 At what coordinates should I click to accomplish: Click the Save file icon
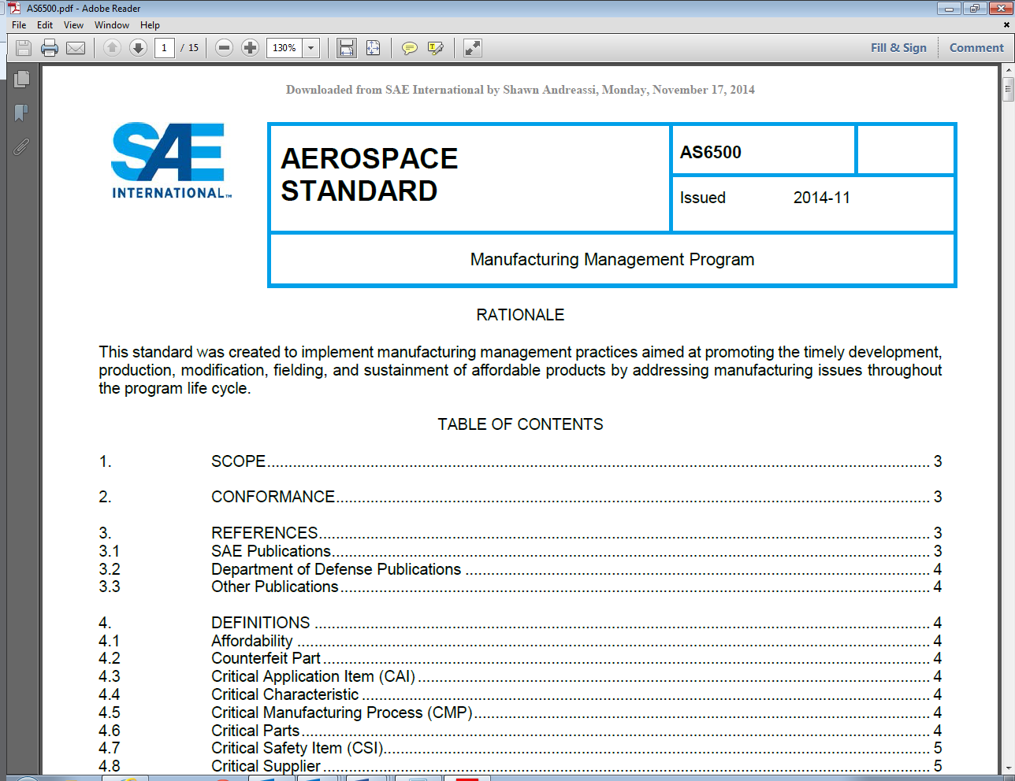24,48
